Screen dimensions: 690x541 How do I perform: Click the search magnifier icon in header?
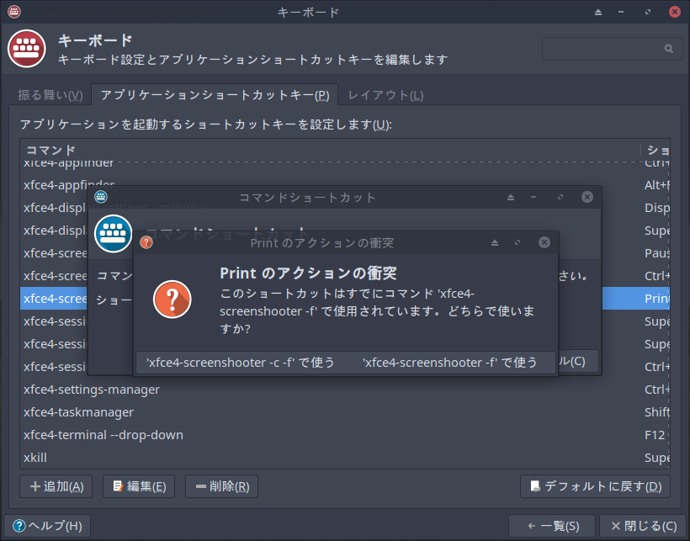pyautogui.click(x=668, y=49)
